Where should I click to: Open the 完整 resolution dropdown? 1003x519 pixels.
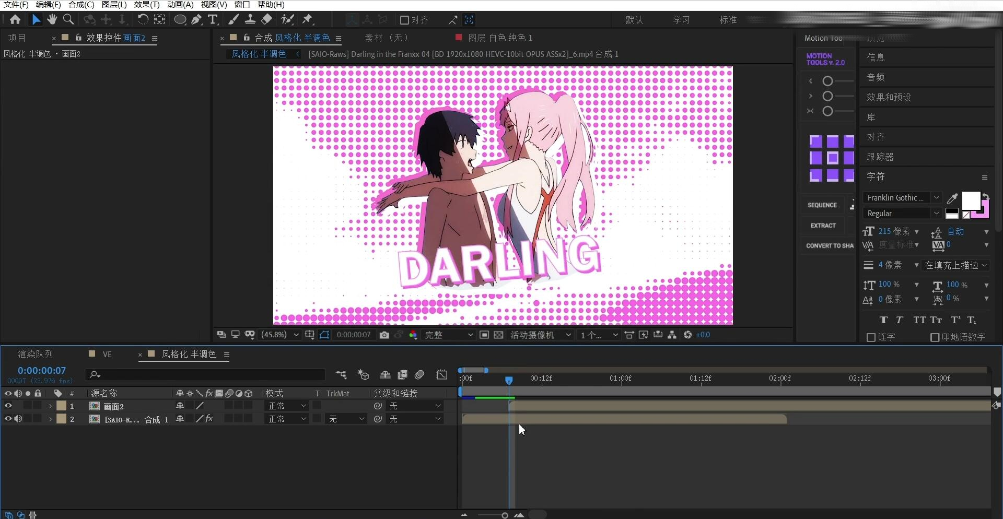[x=449, y=335]
